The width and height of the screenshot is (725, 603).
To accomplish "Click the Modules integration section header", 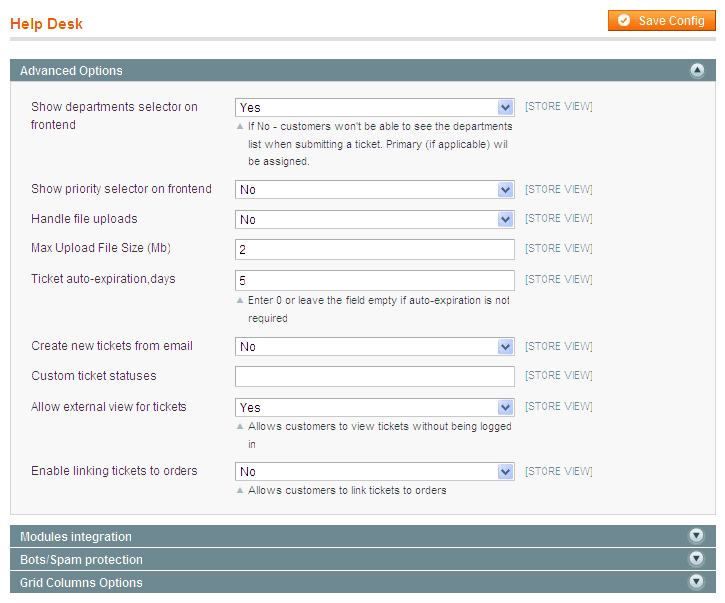I will [x=363, y=536].
